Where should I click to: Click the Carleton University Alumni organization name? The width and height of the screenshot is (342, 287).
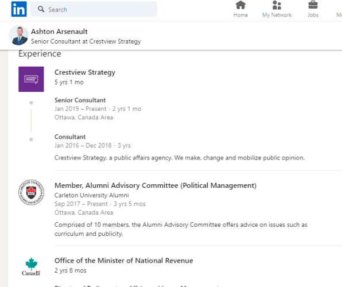92,195
